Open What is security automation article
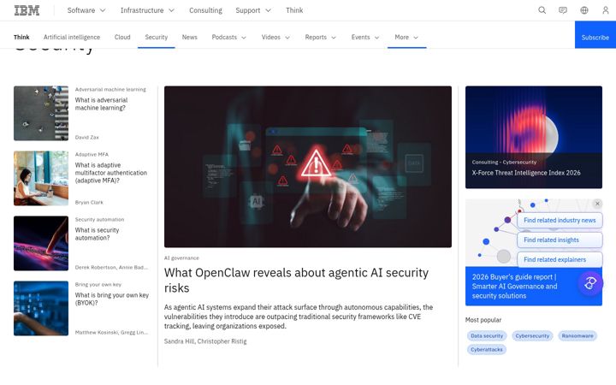 pyautogui.click(x=97, y=234)
